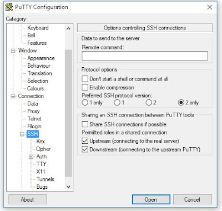Click the category list scrollbar thumb
The width and height of the screenshot is (222, 211).
coord(68,113)
